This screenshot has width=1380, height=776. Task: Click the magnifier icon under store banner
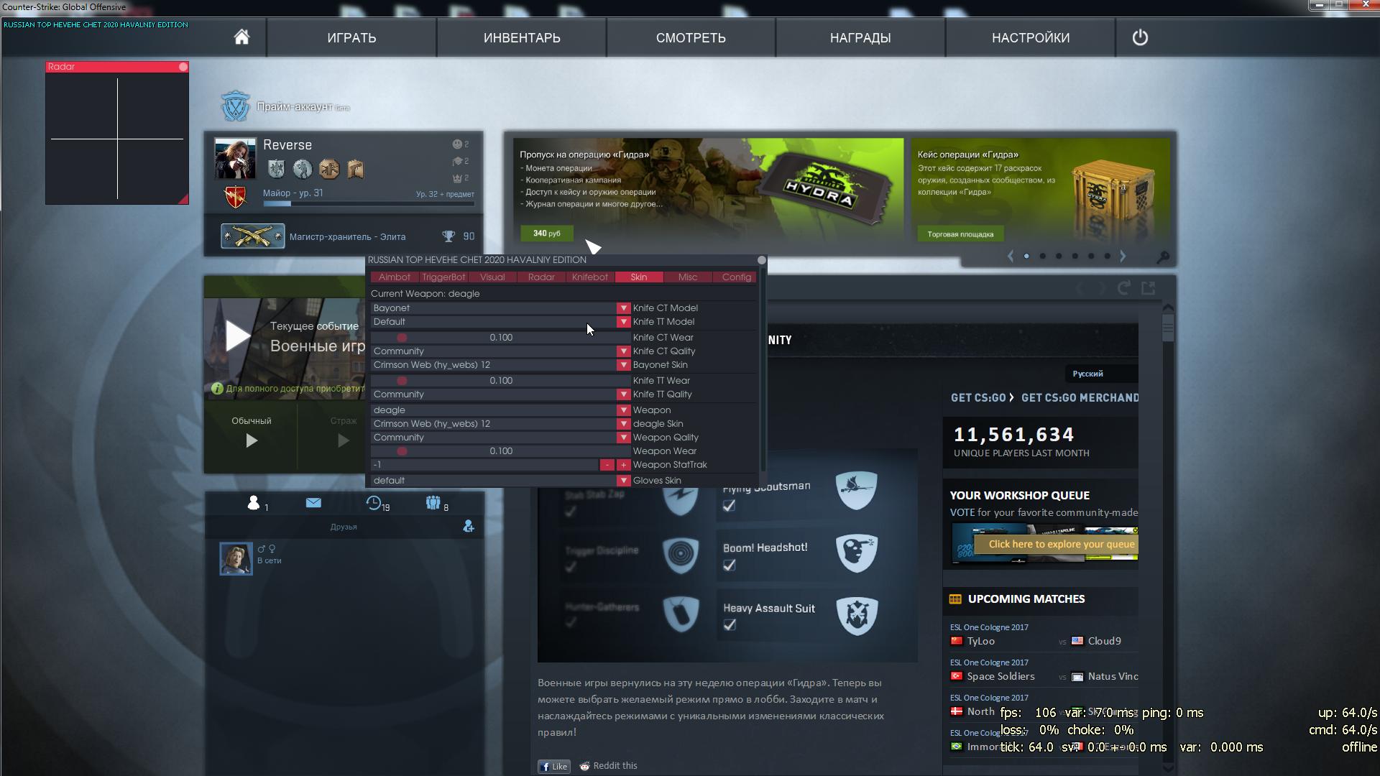point(1163,257)
